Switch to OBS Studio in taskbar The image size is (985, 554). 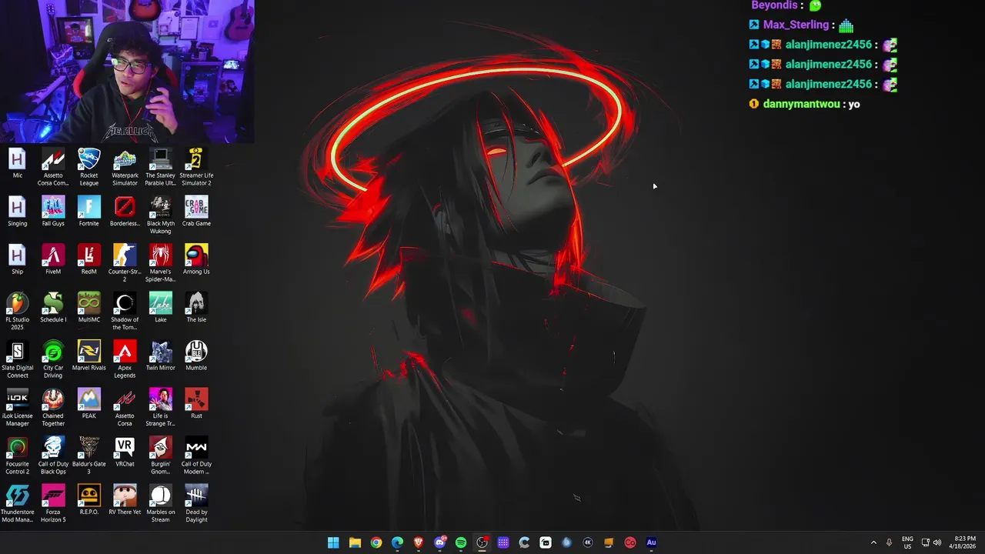coord(482,542)
